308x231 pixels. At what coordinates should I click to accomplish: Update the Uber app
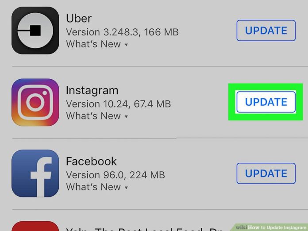(x=266, y=31)
